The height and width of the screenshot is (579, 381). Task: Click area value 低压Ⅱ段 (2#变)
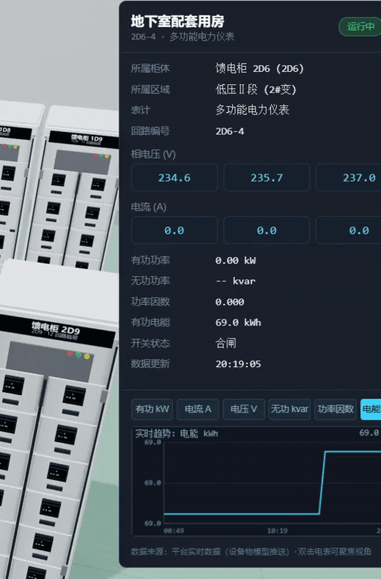click(256, 89)
